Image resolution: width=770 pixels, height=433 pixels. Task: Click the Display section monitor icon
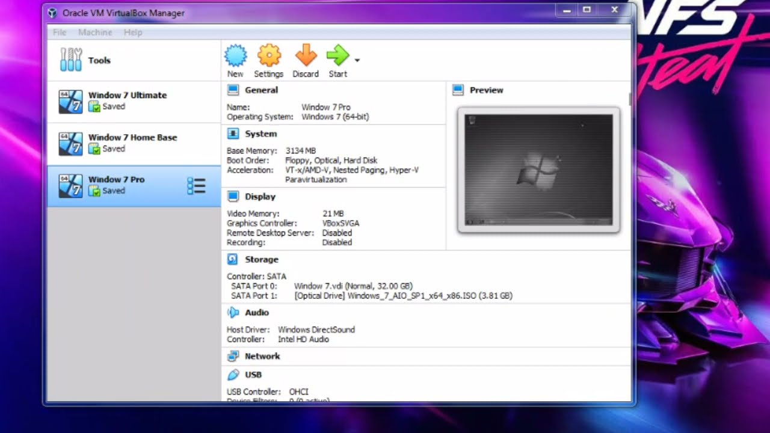click(233, 197)
